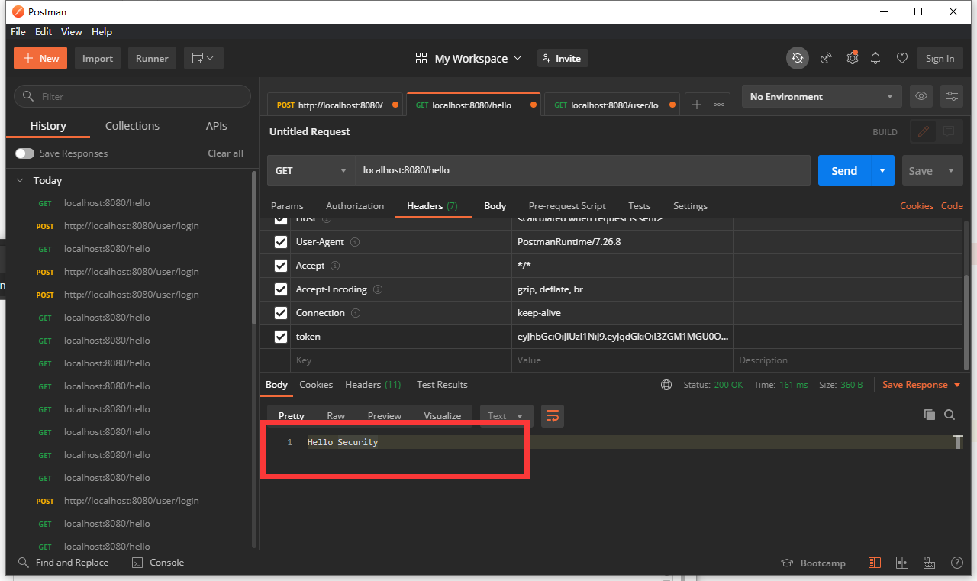Click the history list vertical scrollbar
Image resolution: width=977 pixels, height=581 pixels.
click(x=254, y=247)
